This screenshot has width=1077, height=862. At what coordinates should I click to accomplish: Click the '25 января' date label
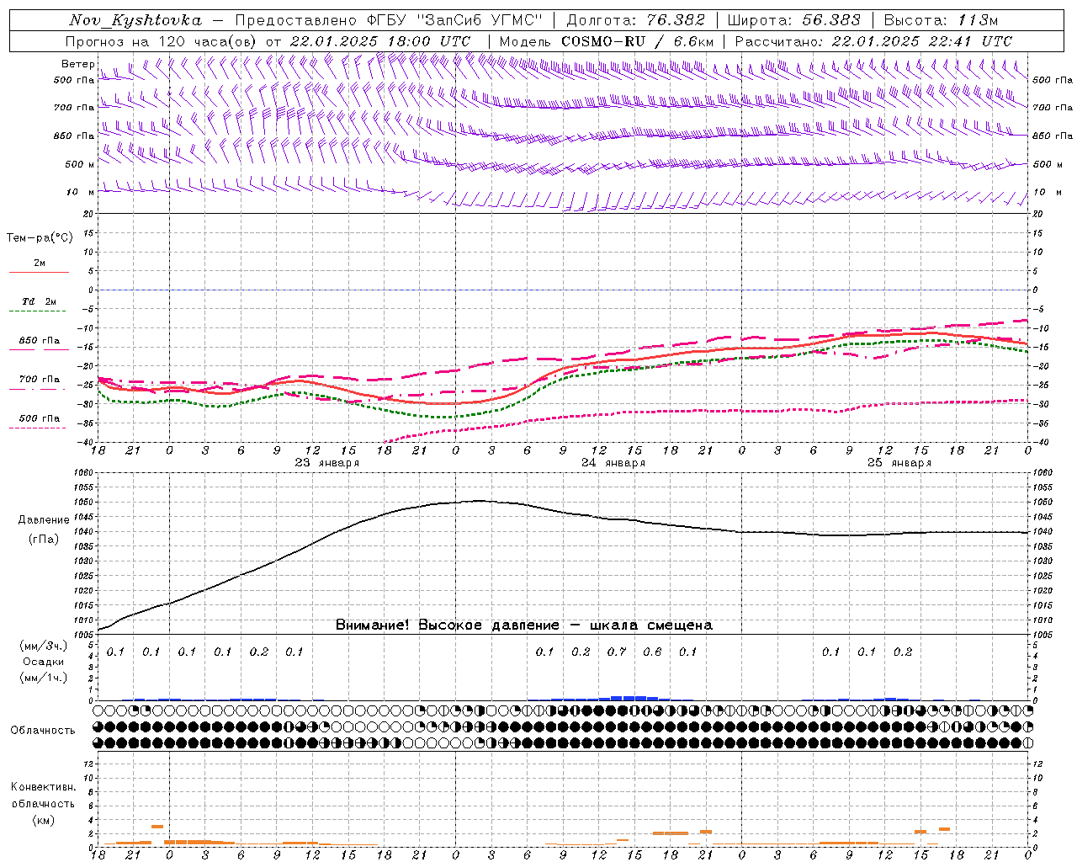pyautogui.click(x=899, y=463)
